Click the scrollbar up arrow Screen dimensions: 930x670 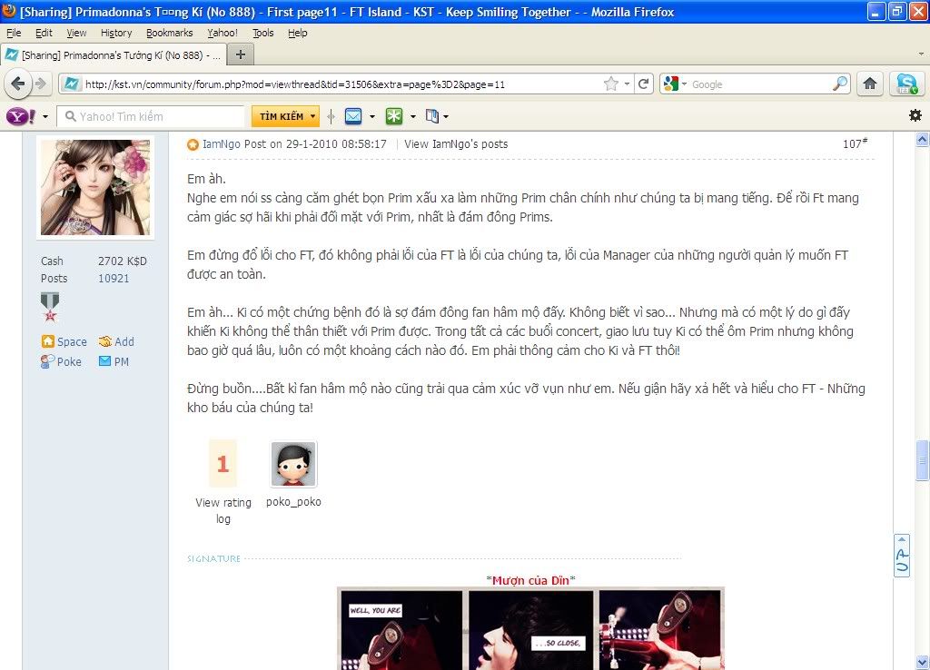[x=922, y=140]
